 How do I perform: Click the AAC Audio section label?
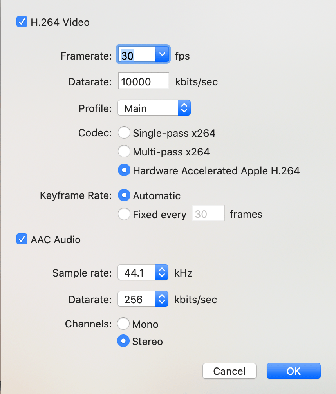[x=56, y=240]
